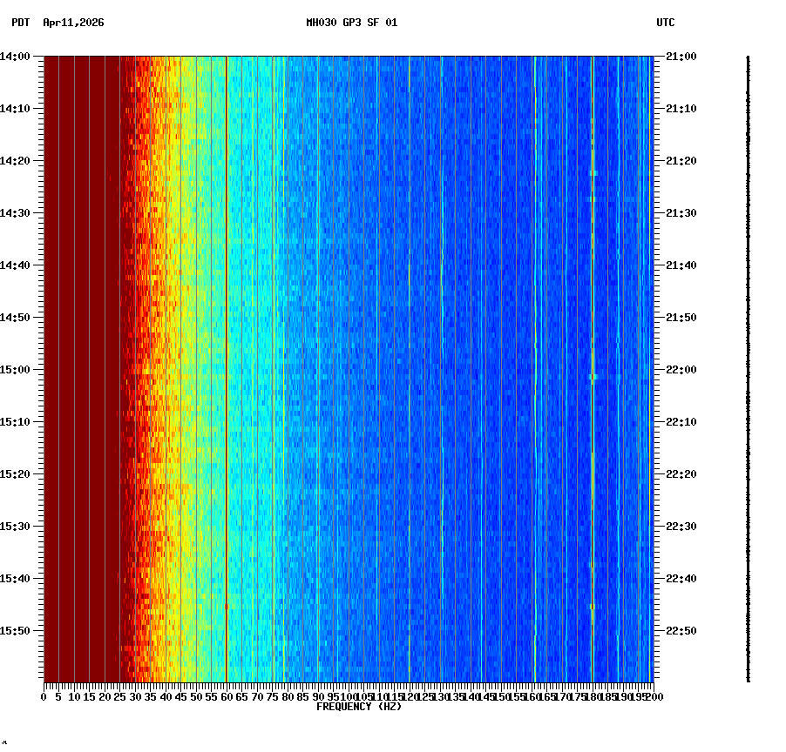
Task: Click the 120 Hz harmonic line
Action: point(408,366)
